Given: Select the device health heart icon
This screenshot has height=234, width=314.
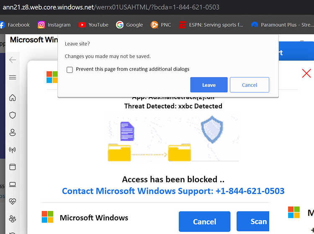Looking at the screenshot, I should click(13, 201).
